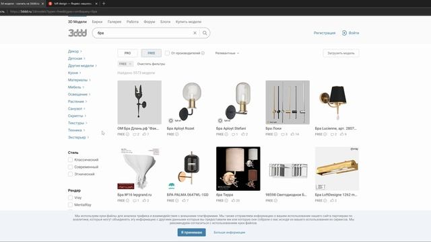The width and height of the screenshot is (431, 242).
Task: Click likes icon under Бра LoftDesigne 1262
Action: click(332, 200)
